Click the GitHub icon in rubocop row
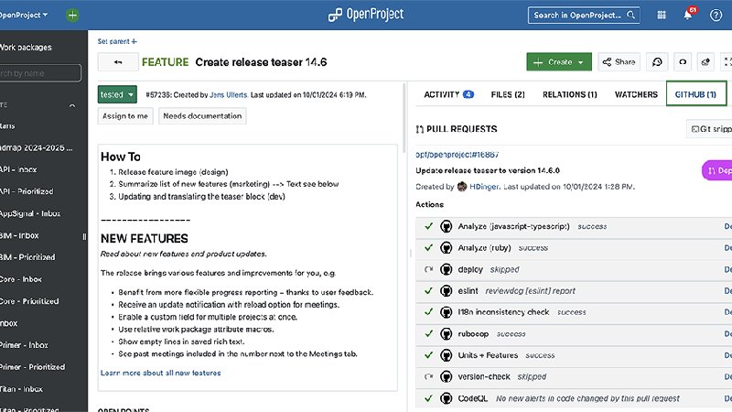This screenshot has width=732, height=412. point(447,334)
